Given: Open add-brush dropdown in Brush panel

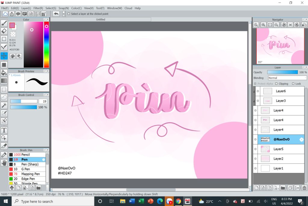Looking at the screenshot, I should pos(25,188).
